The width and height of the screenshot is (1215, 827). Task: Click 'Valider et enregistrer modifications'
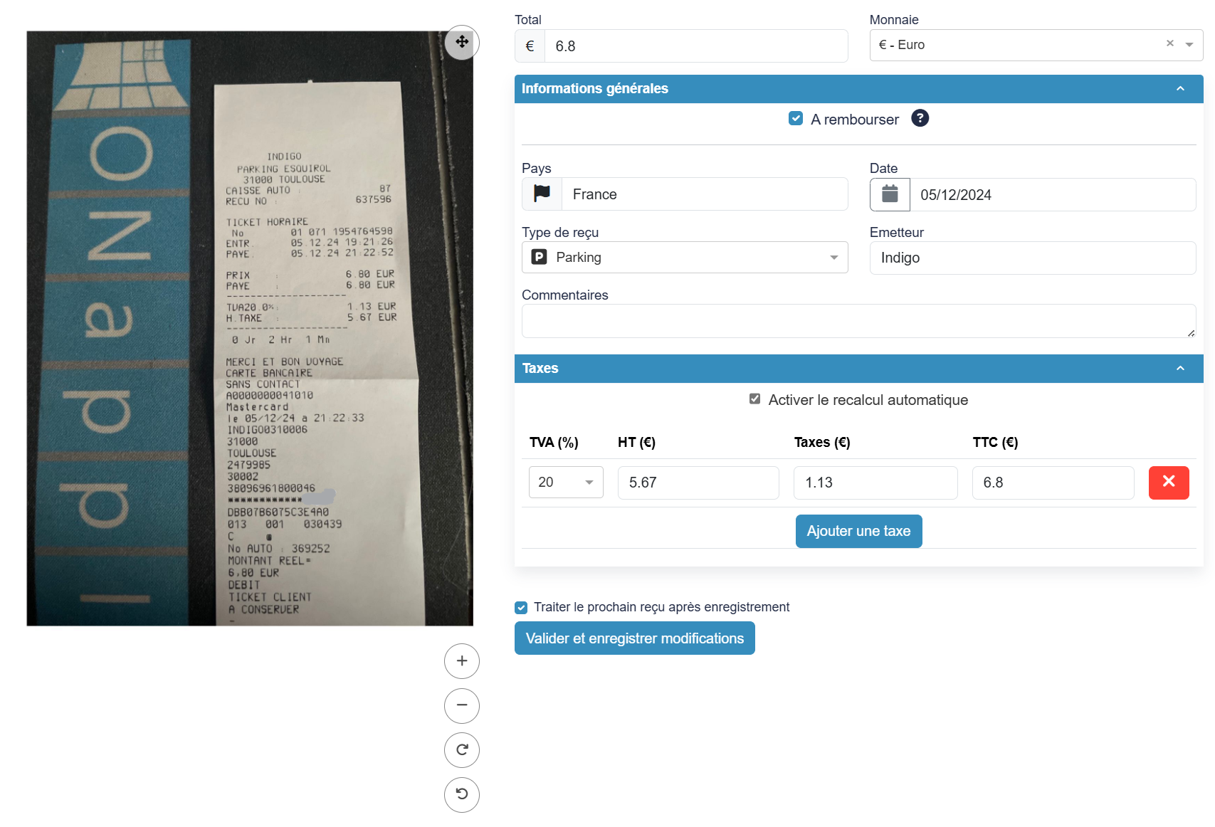pyautogui.click(x=634, y=638)
